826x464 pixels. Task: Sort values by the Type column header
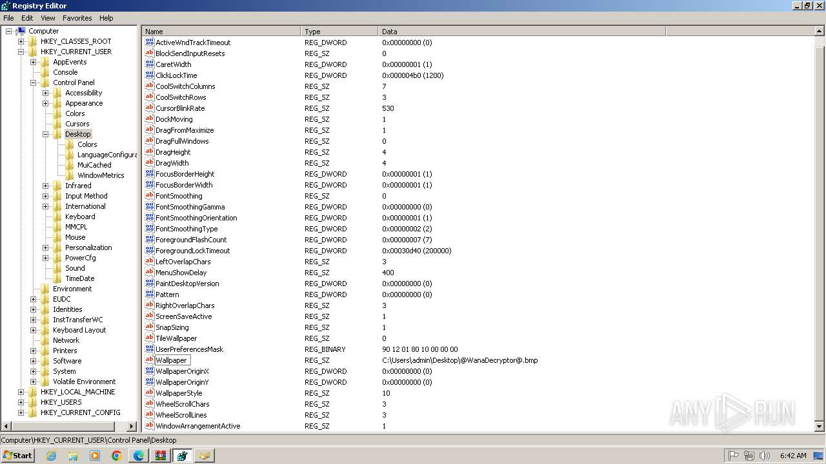[339, 31]
